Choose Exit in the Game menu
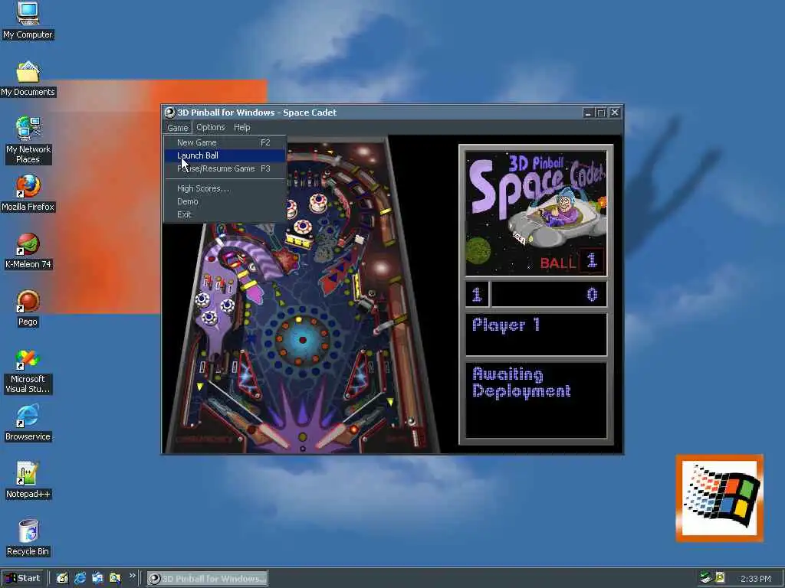 [225, 214]
